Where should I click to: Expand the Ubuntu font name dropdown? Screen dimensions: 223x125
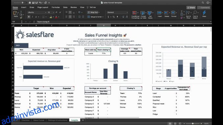[x=46, y=12]
